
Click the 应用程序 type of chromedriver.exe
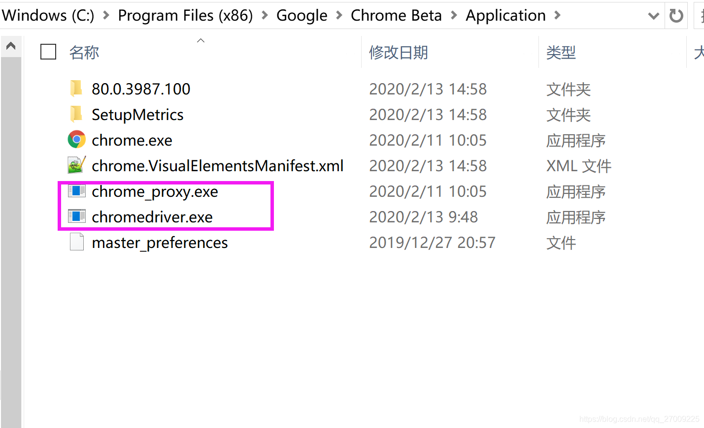click(x=576, y=217)
